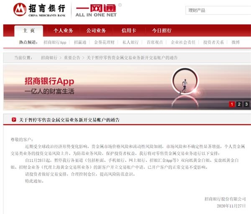Image resolution: width=251 pixels, height=214 pixels.
Task: Open the 金葵花理财 link
Action: (104, 42)
